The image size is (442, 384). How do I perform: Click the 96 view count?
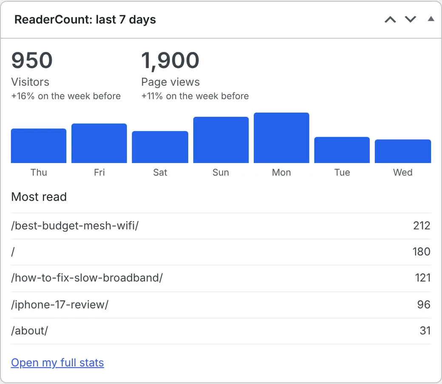coord(424,305)
